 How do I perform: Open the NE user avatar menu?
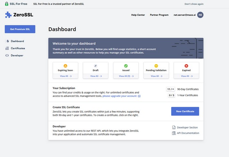click(200, 15)
